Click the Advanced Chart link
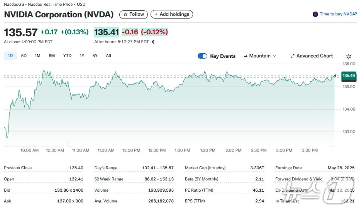359x209 pixels. pos(314,56)
